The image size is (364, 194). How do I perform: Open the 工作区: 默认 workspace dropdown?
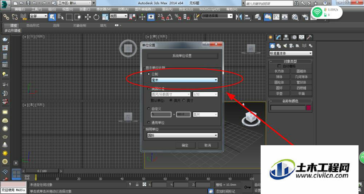click(74, 3)
